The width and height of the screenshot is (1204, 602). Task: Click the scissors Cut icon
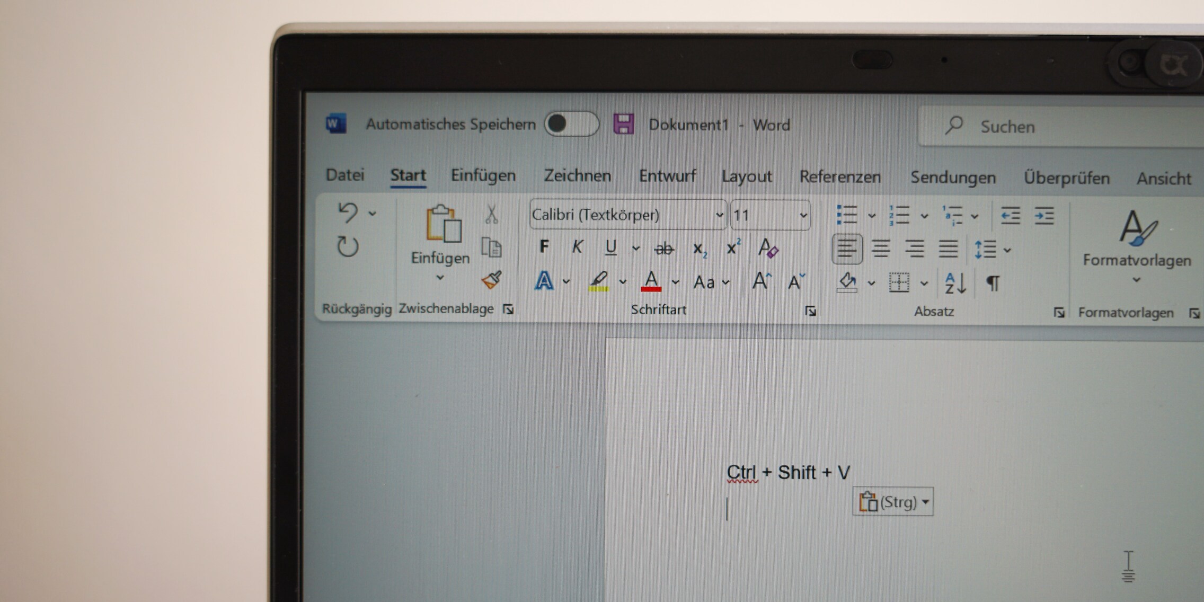click(491, 213)
